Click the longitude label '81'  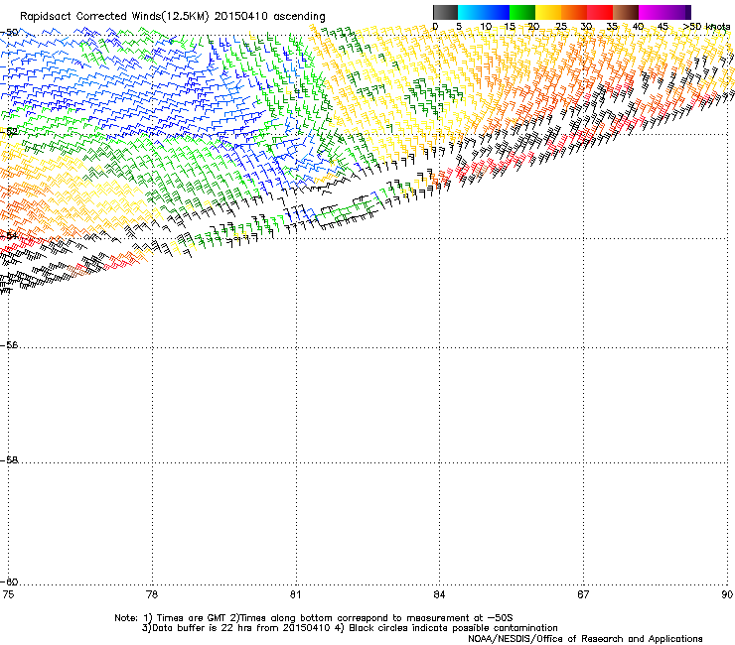[295, 594]
